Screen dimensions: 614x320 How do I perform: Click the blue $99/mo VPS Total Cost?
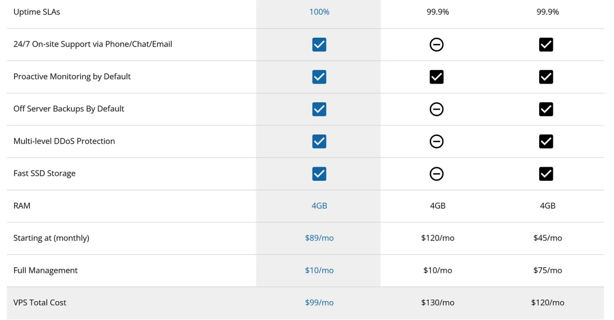319,302
